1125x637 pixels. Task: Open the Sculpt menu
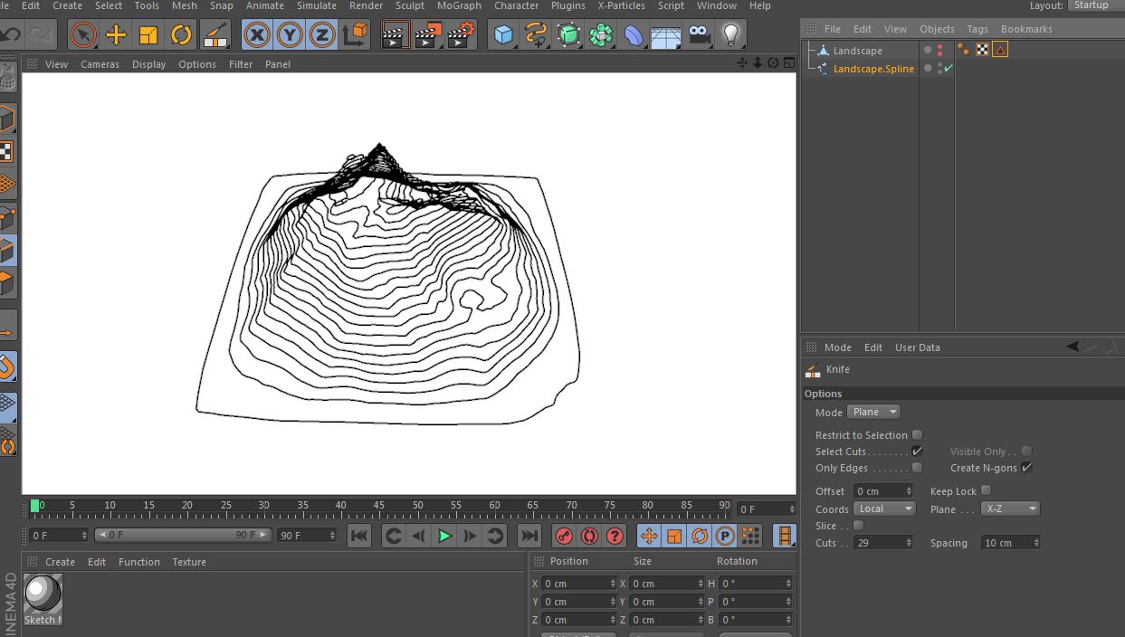[x=409, y=5]
